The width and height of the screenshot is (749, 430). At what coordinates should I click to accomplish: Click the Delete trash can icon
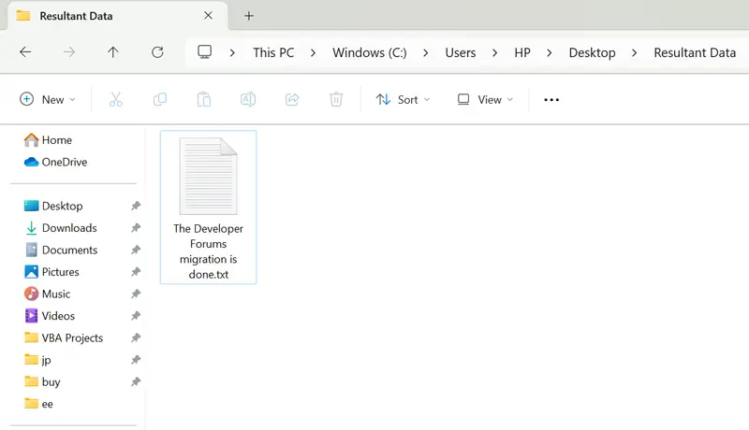[336, 99]
